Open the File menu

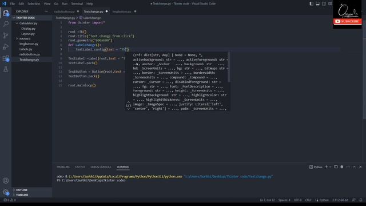(x=13, y=4)
